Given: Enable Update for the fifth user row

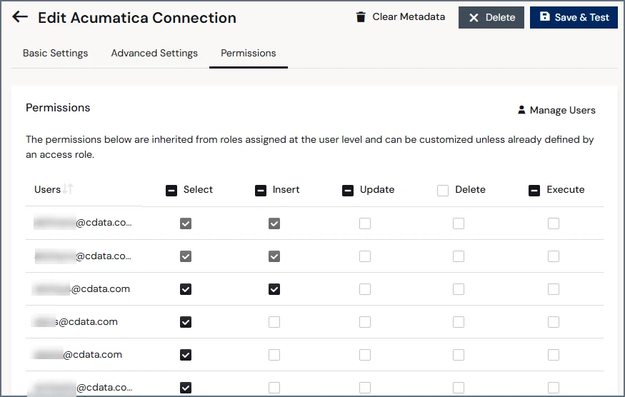Looking at the screenshot, I should pos(365,355).
